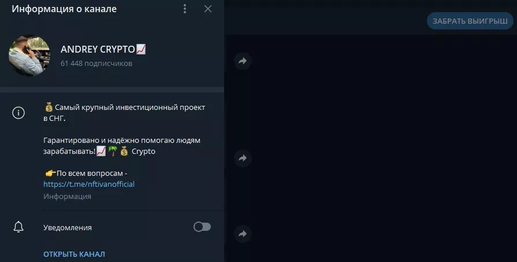Screen dimensions: 517x262
Task: Click the third forward arrow icon in chat
Action: 243,234
